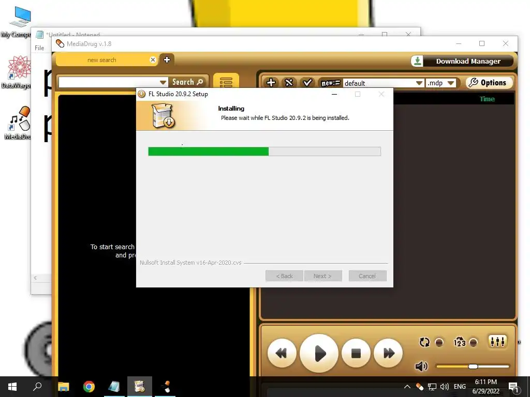Select the 'new search' tab

point(102,60)
